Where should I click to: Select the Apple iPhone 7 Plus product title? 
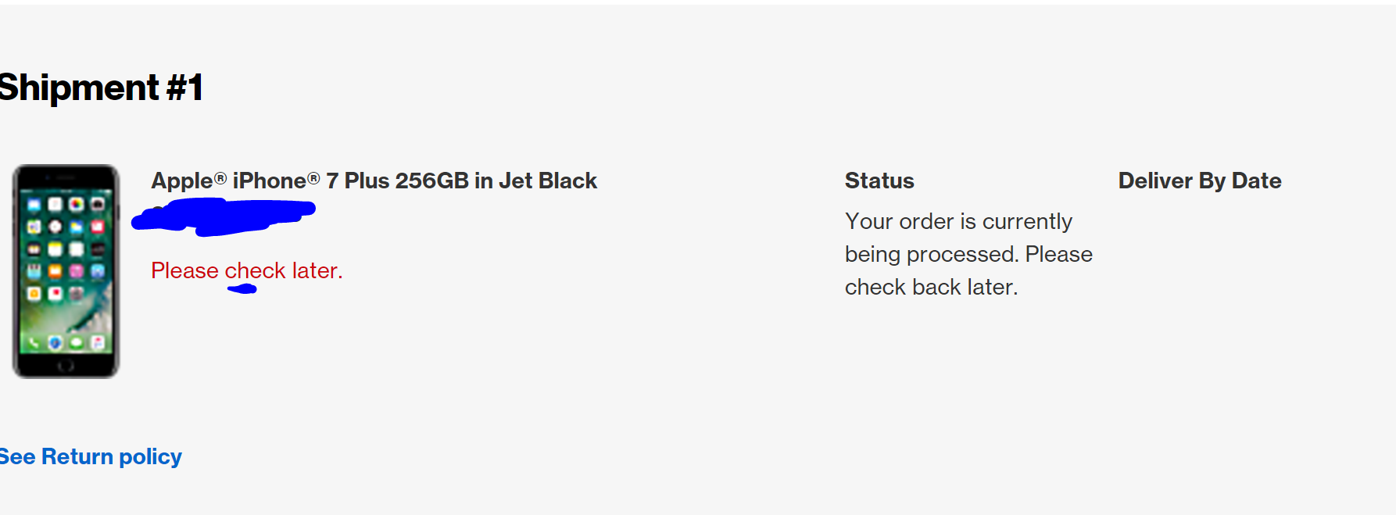[374, 181]
